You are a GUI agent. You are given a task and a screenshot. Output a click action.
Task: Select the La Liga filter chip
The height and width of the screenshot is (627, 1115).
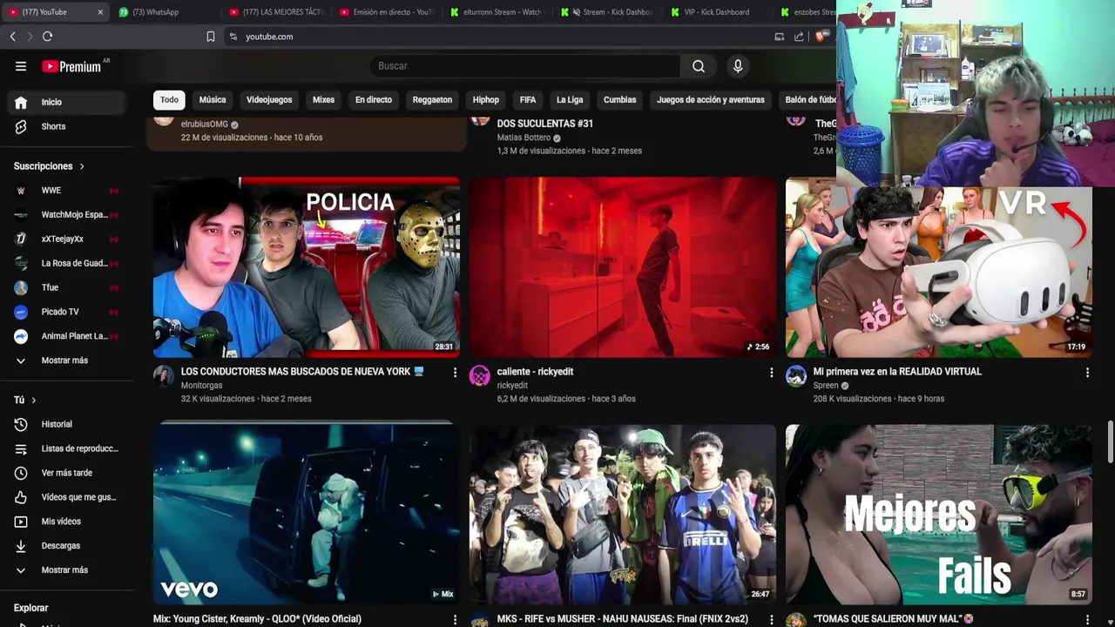pyautogui.click(x=570, y=99)
